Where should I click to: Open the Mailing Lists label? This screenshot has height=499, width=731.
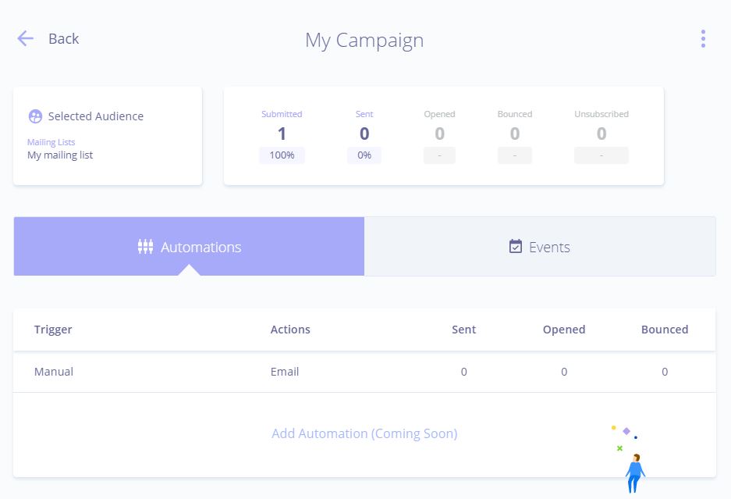tap(51, 142)
